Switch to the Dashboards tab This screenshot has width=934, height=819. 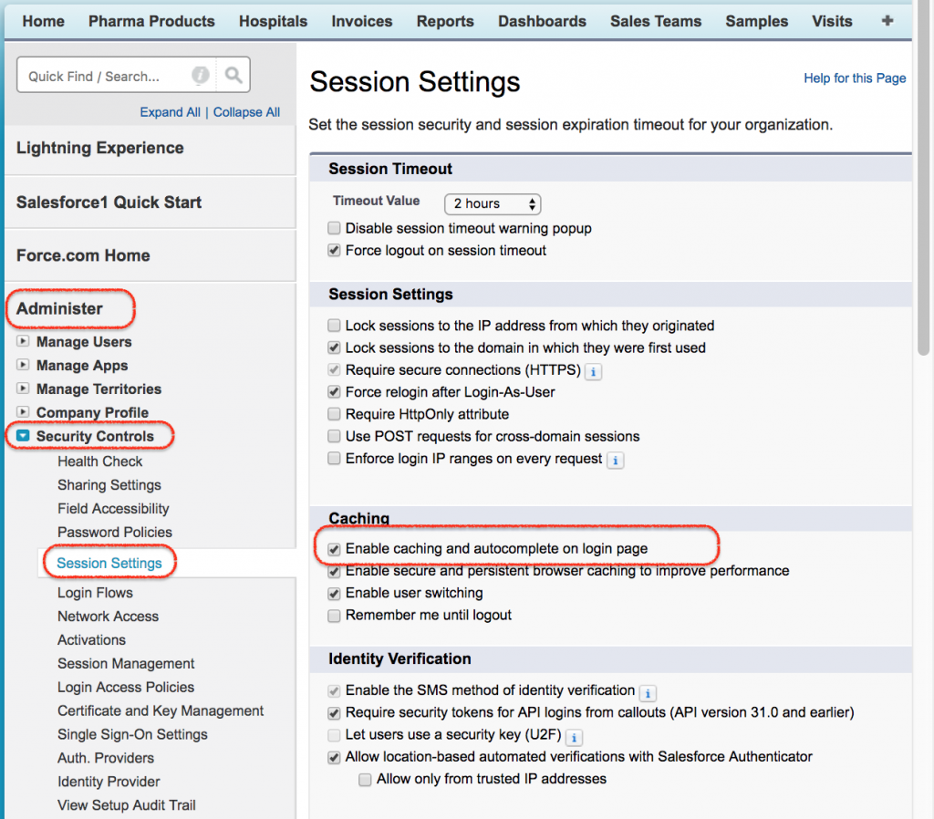tap(542, 20)
